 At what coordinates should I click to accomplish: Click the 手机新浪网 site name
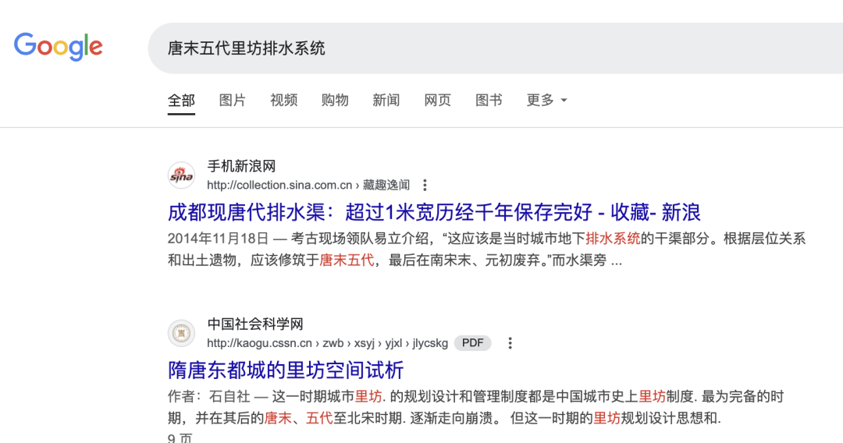[241, 166]
